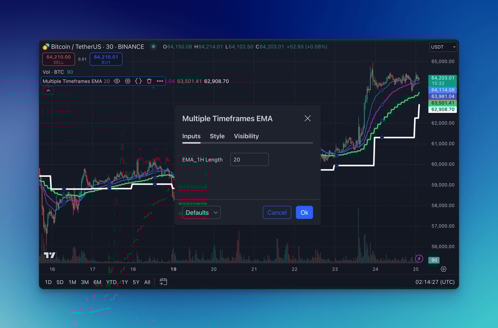Select the 1D time range
Image resolution: width=498 pixels, height=328 pixels.
48,282
